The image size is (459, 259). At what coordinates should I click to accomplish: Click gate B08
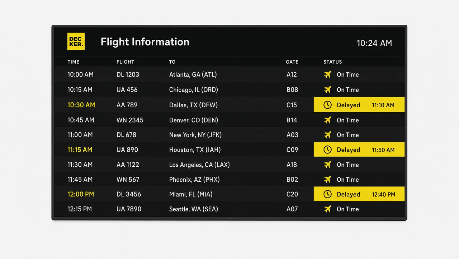[292, 90]
